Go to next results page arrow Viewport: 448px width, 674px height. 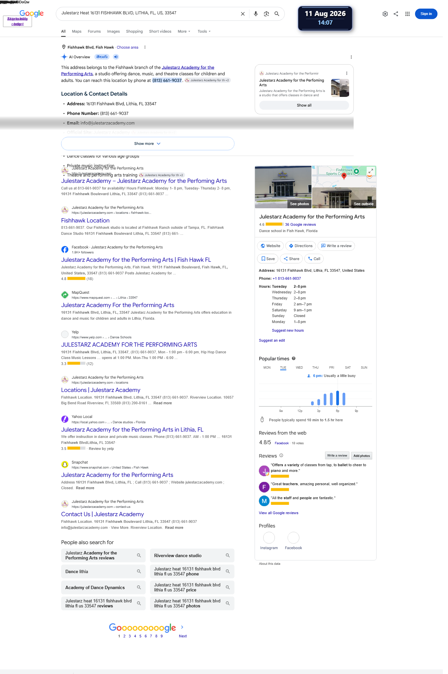pos(182,627)
